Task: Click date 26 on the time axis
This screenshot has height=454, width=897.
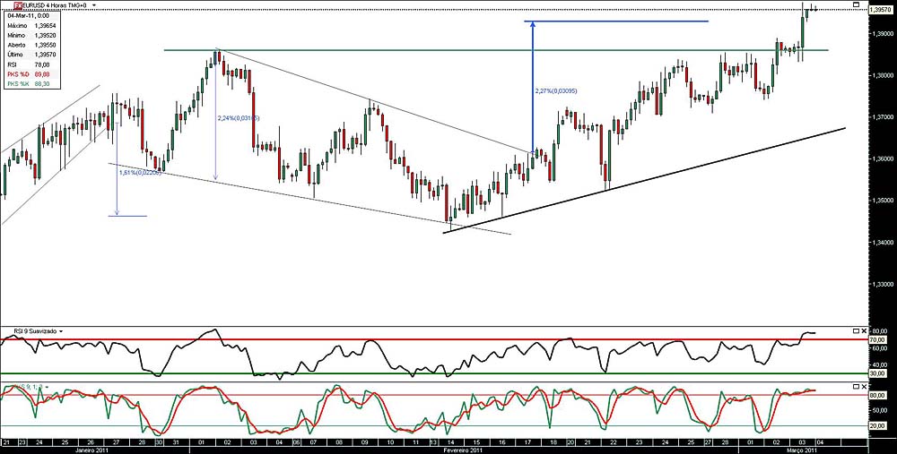Action: point(91,442)
